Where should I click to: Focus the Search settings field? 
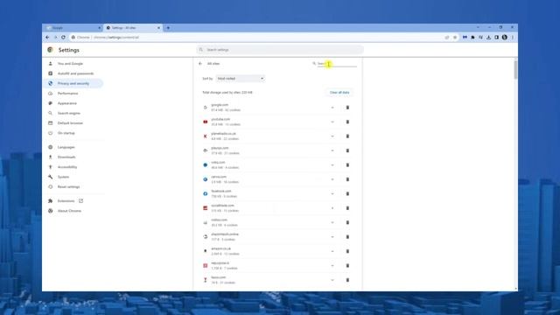(280, 50)
